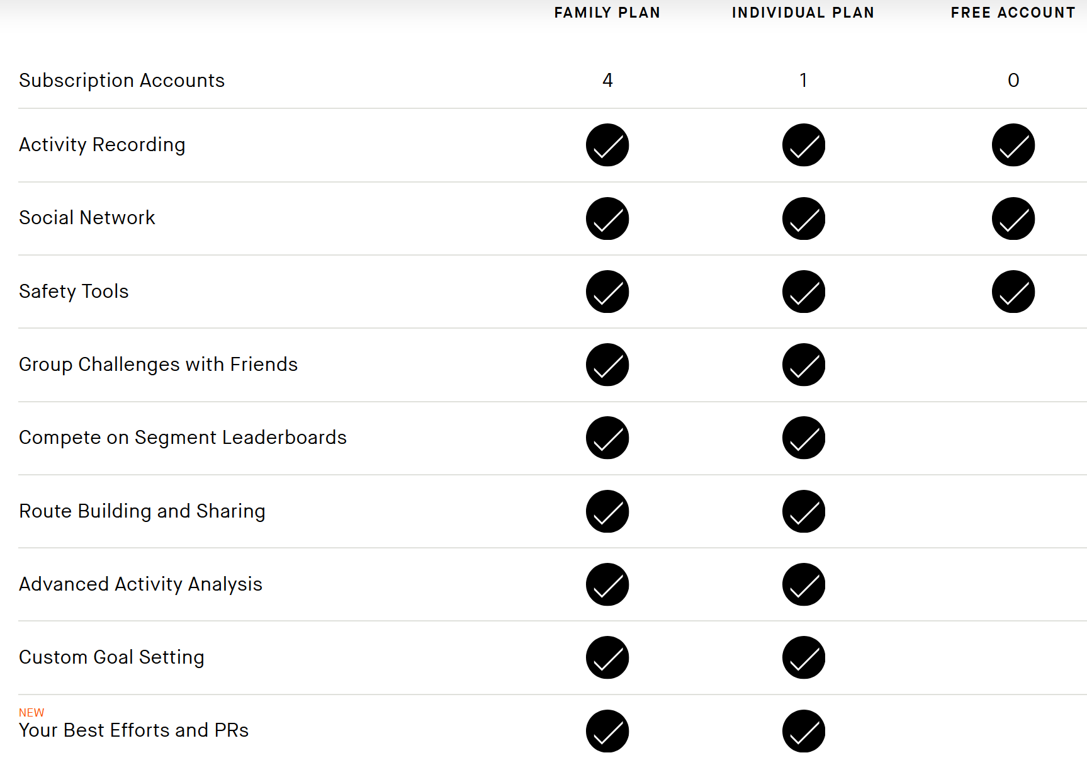Click Individual Plan checkmark for Safety Tools
The width and height of the screenshot is (1087, 760).
(803, 292)
